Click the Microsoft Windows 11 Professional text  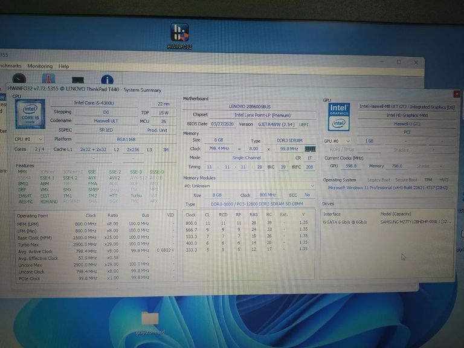388,188
